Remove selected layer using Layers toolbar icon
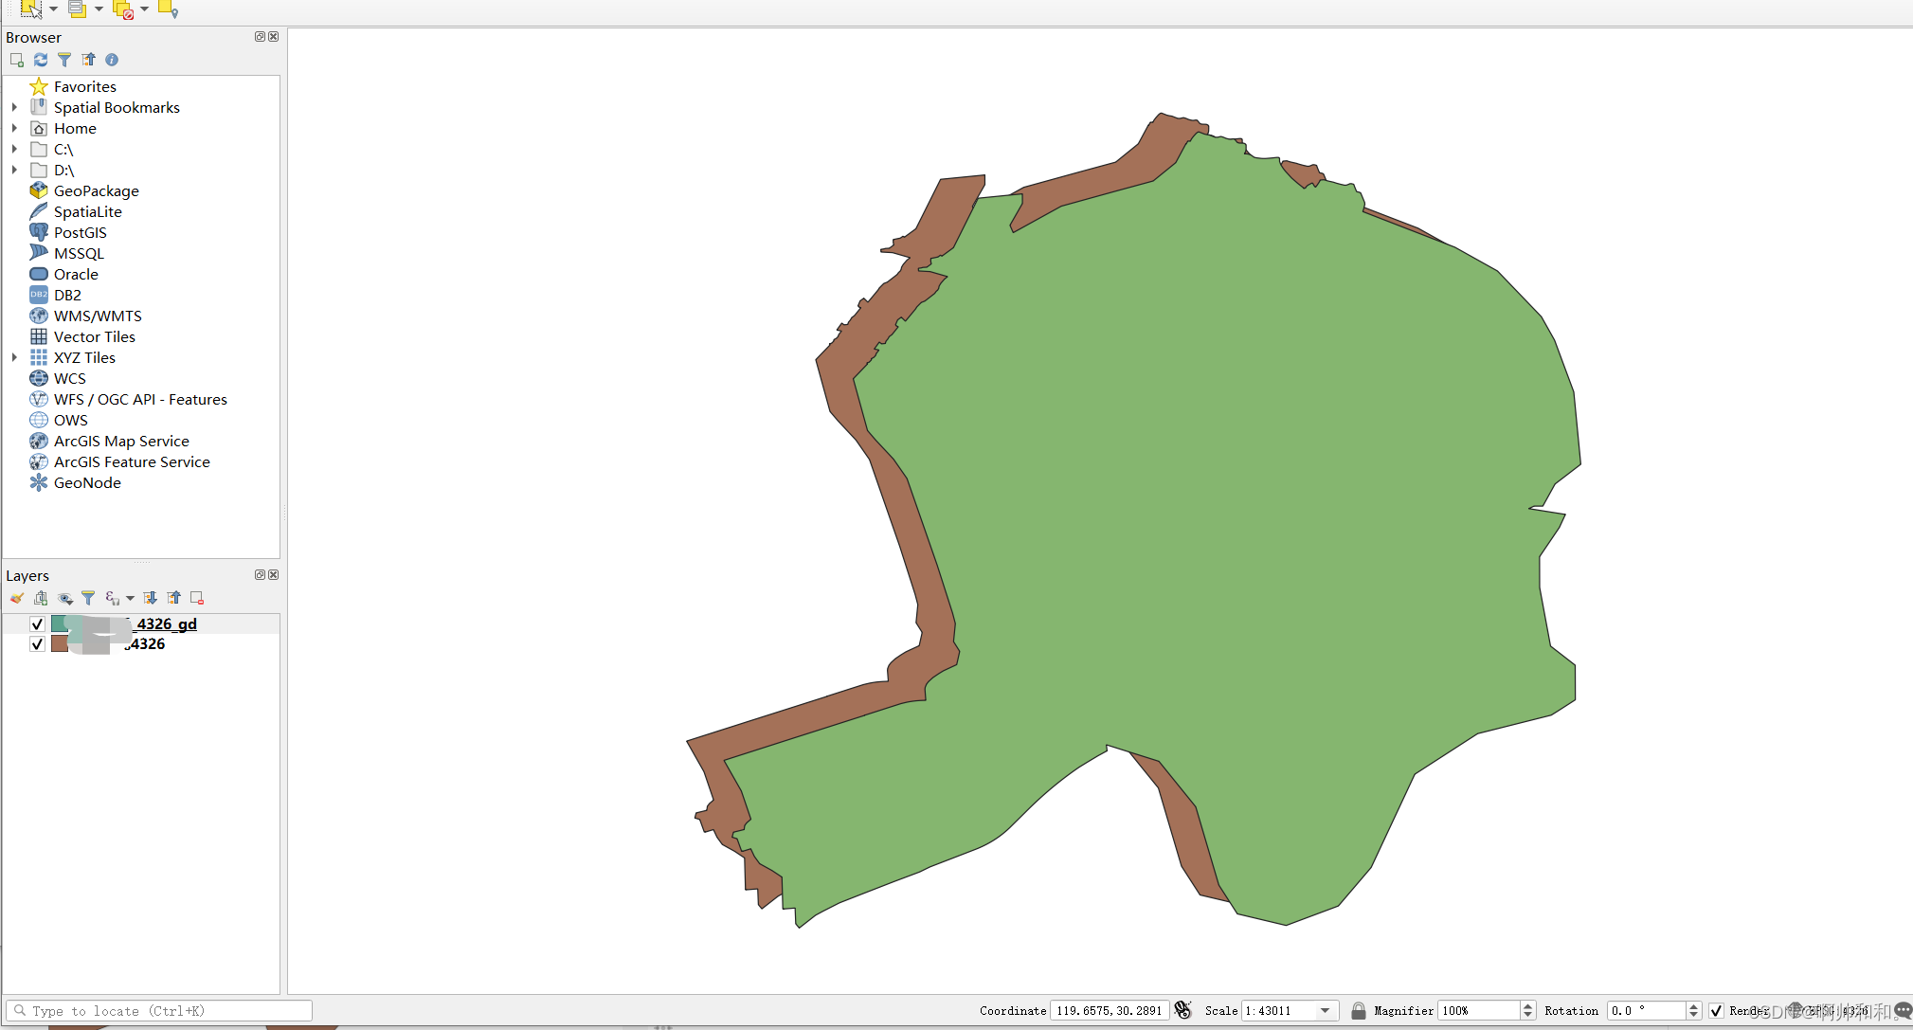Image resolution: width=1913 pixels, height=1030 pixels. (x=197, y=598)
